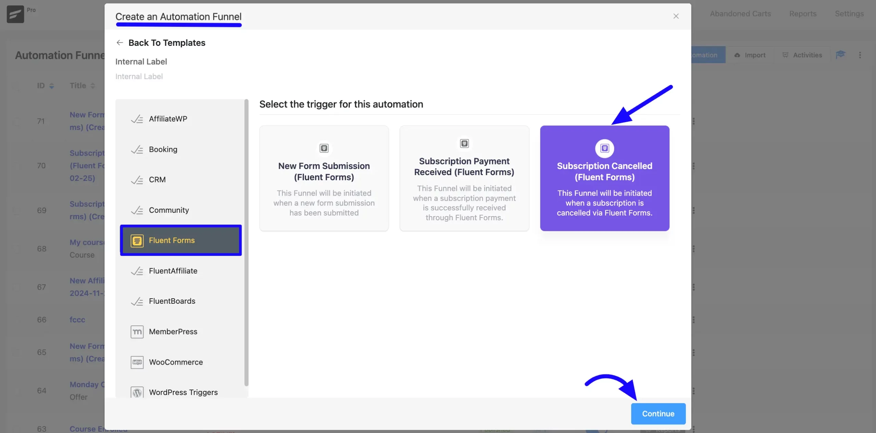The height and width of the screenshot is (433, 876).
Task: Click the flag icon in background toolbar
Action: [840, 54]
